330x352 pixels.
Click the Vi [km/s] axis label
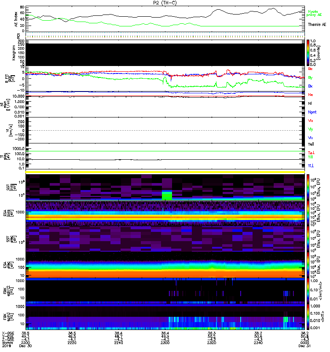(x=9, y=130)
